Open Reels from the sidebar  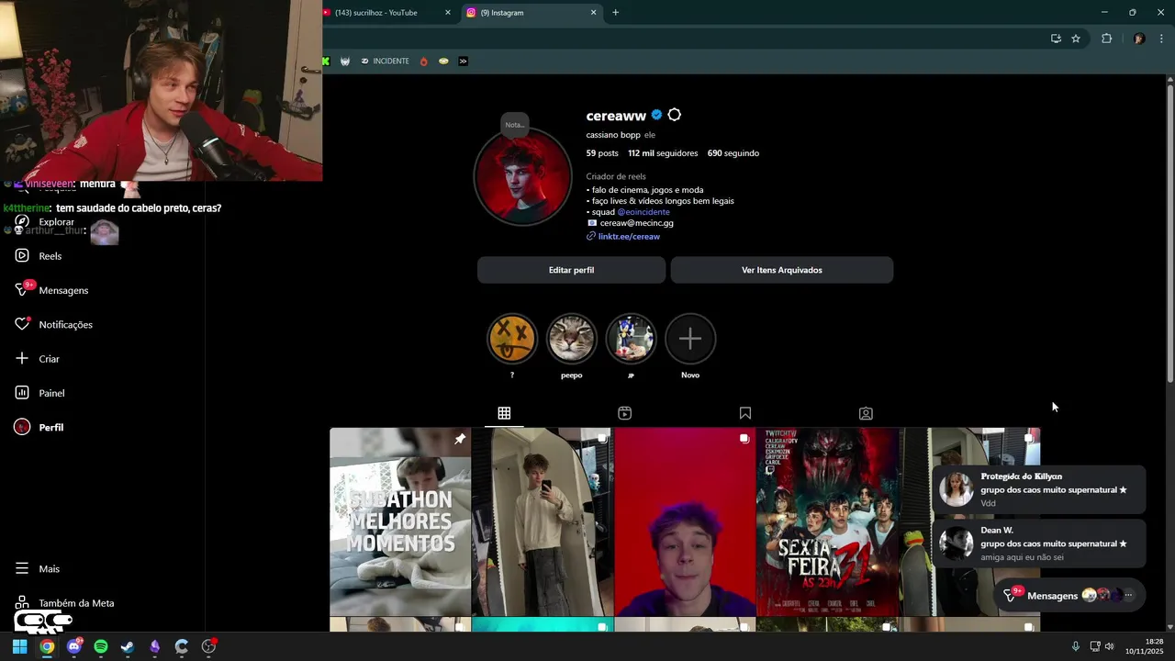pos(39,256)
